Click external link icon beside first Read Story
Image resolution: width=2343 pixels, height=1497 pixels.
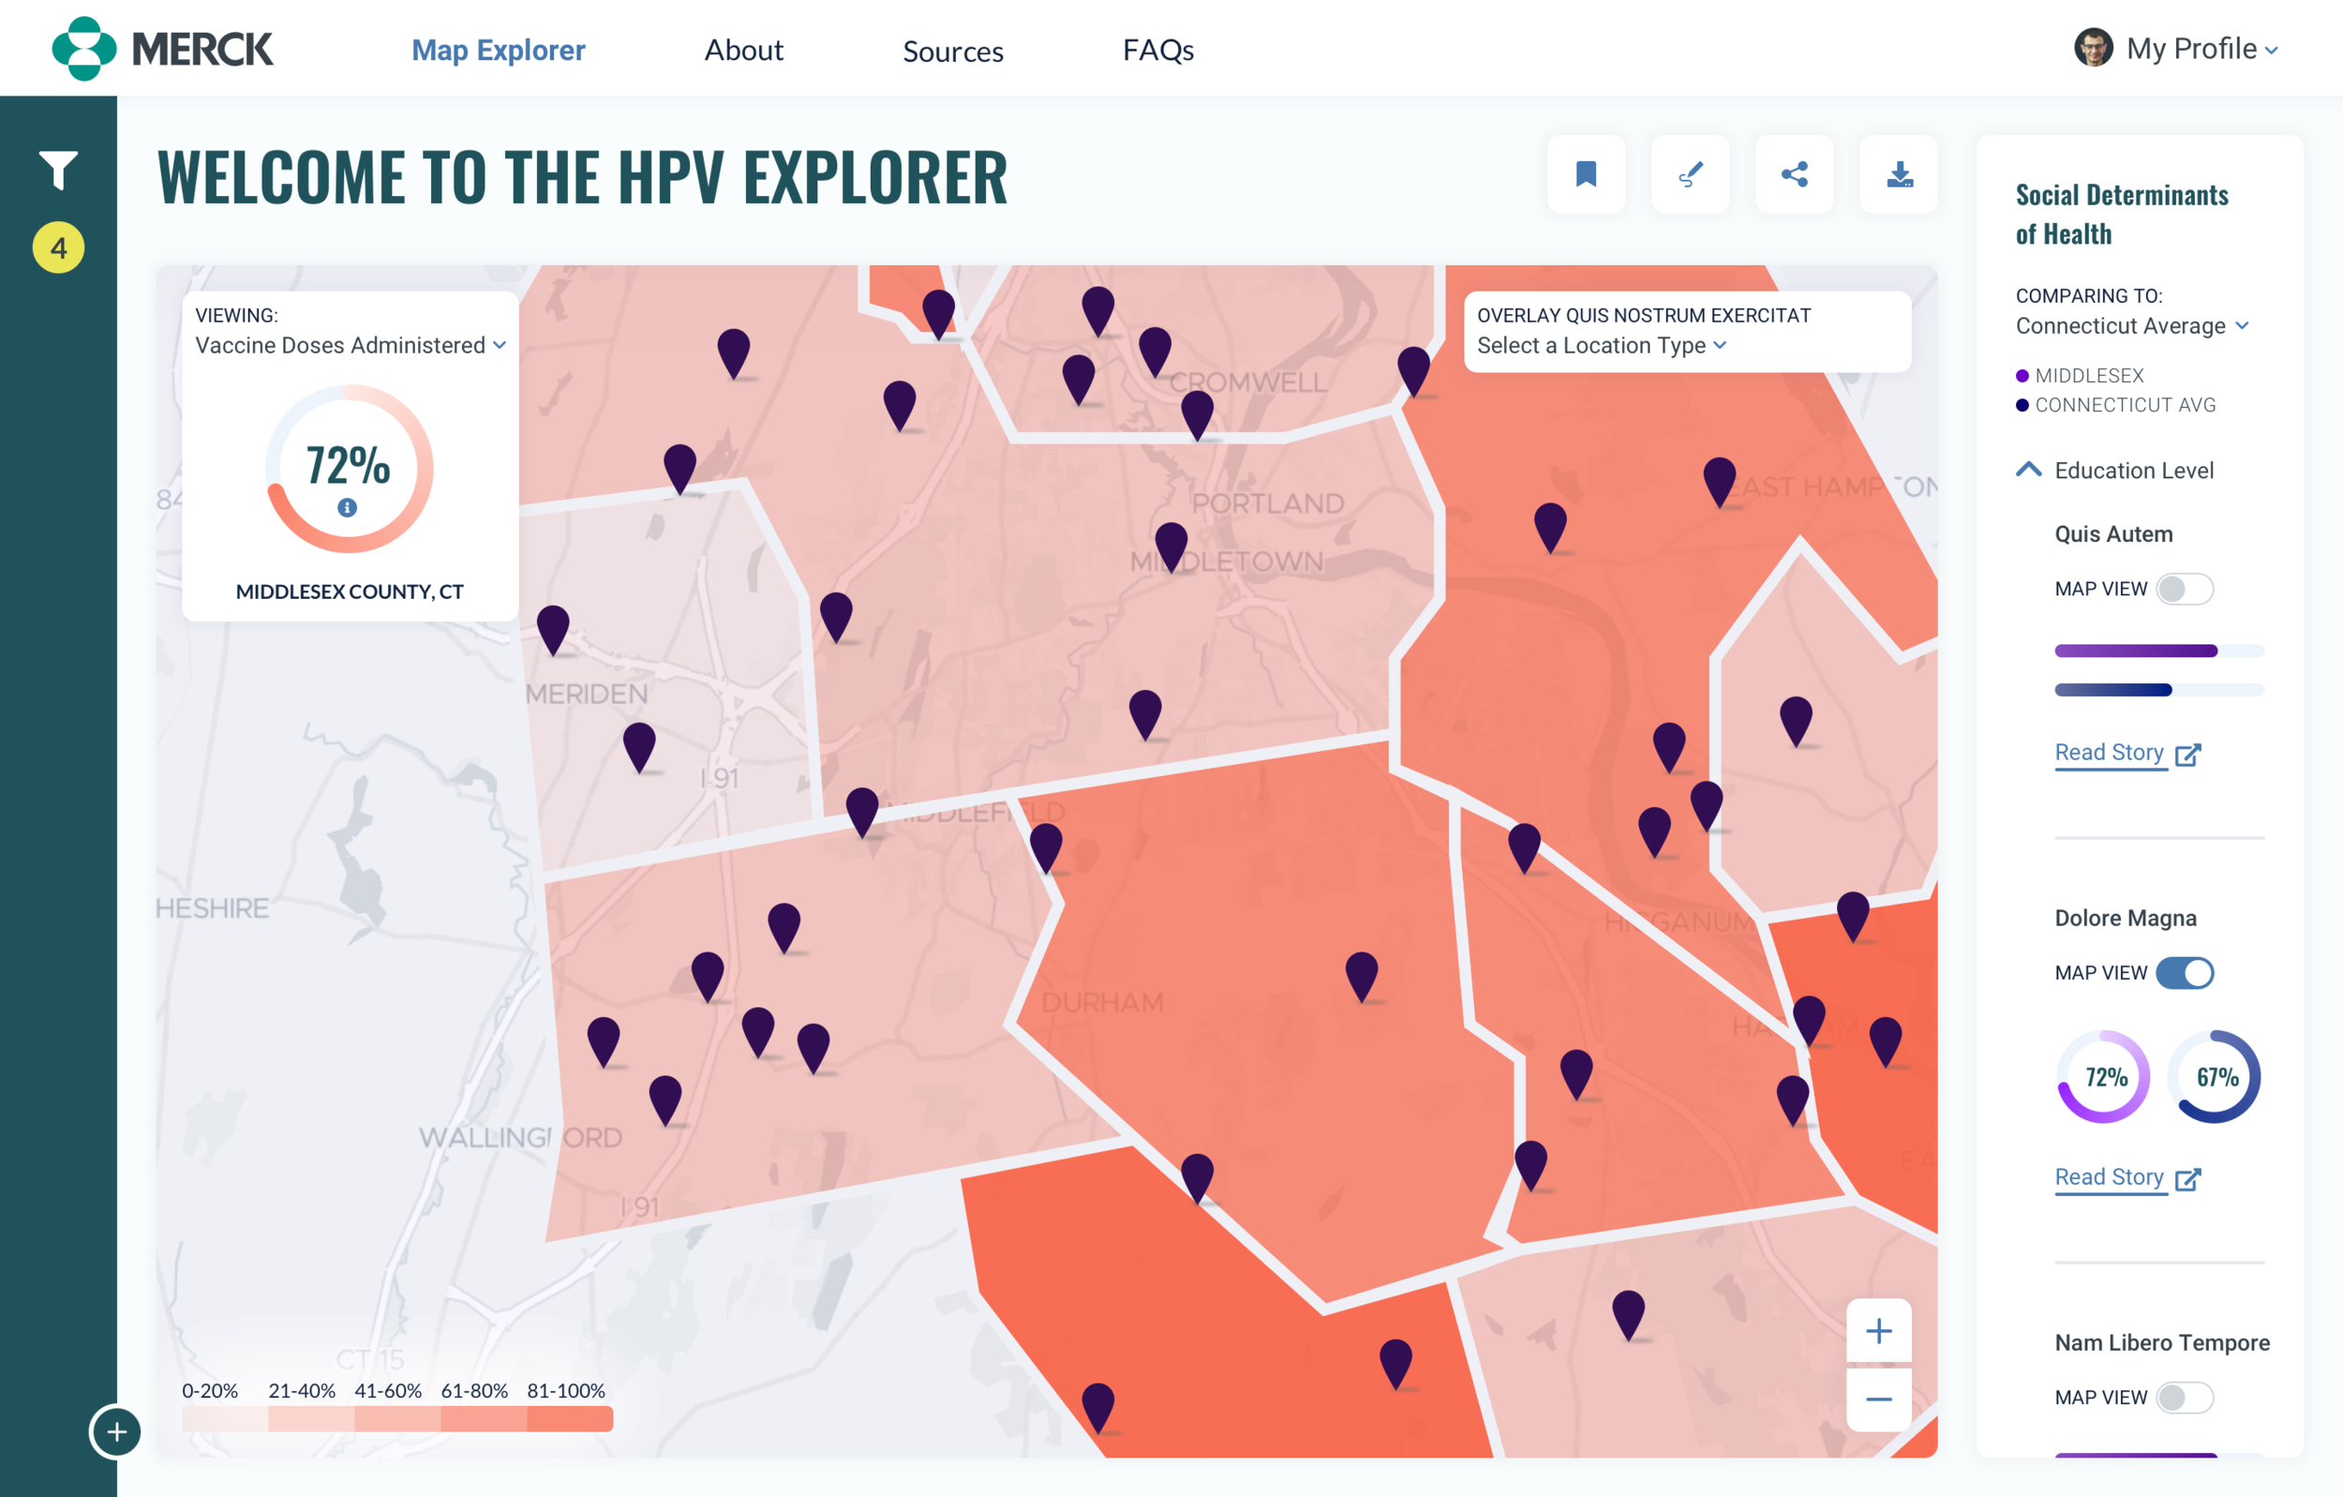coord(2188,755)
